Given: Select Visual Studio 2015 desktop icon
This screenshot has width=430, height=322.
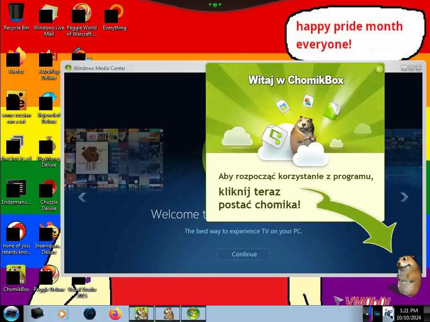Looking at the screenshot, I should tap(81, 288).
